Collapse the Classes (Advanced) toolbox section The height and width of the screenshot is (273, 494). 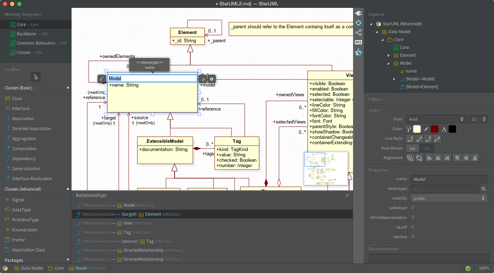tap(68, 189)
